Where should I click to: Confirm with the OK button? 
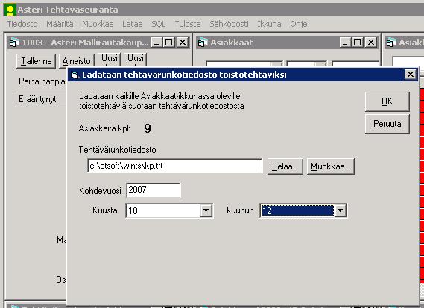click(387, 101)
